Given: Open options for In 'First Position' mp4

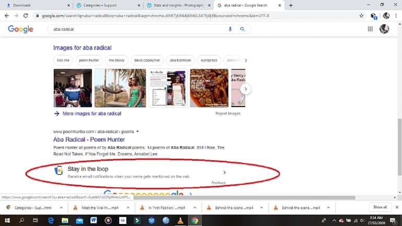Looking at the screenshot, I should [x=195, y=208].
